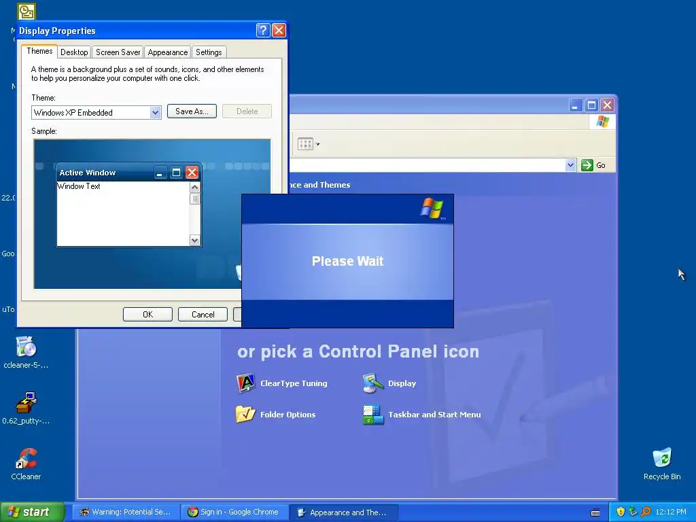Click the theme sample preview area

[x=152, y=214]
